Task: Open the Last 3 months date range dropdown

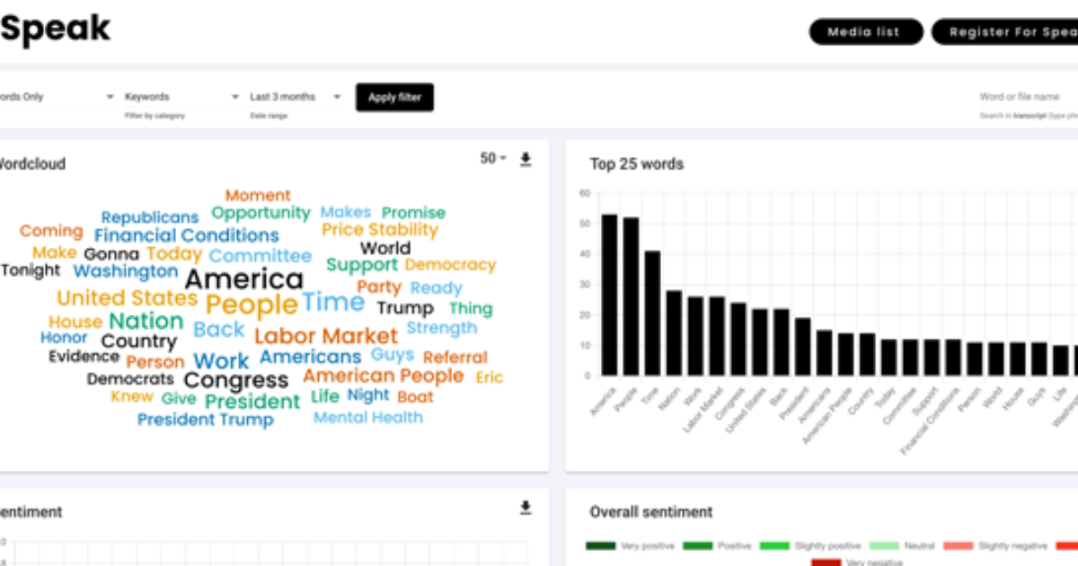Action: click(296, 97)
